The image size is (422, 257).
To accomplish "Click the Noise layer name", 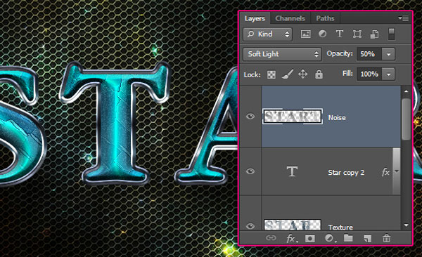I will point(337,117).
